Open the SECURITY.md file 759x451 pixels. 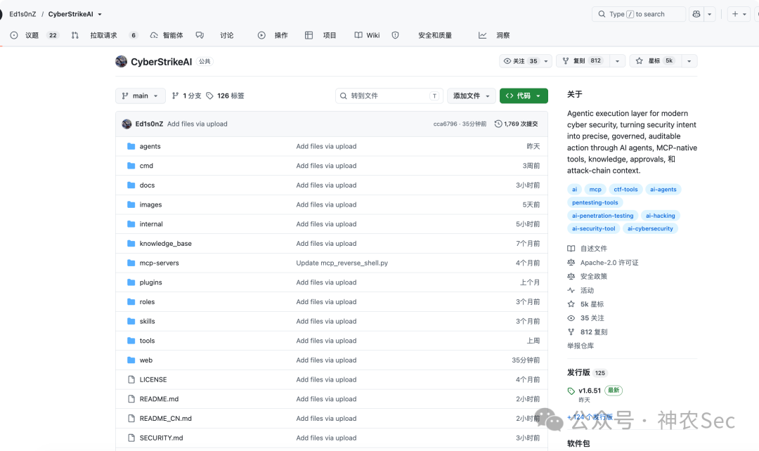pos(161,438)
